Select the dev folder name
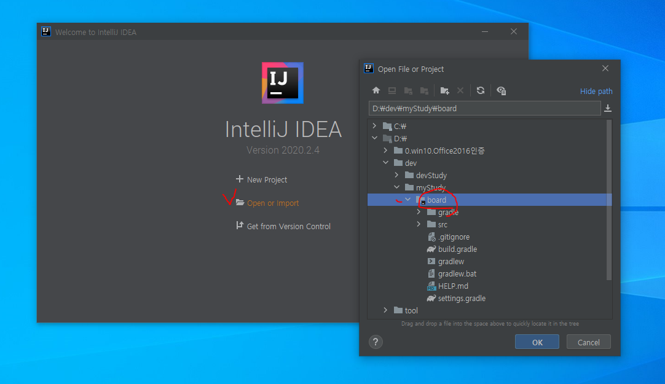The image size is (665, 384). pos(411,163)
